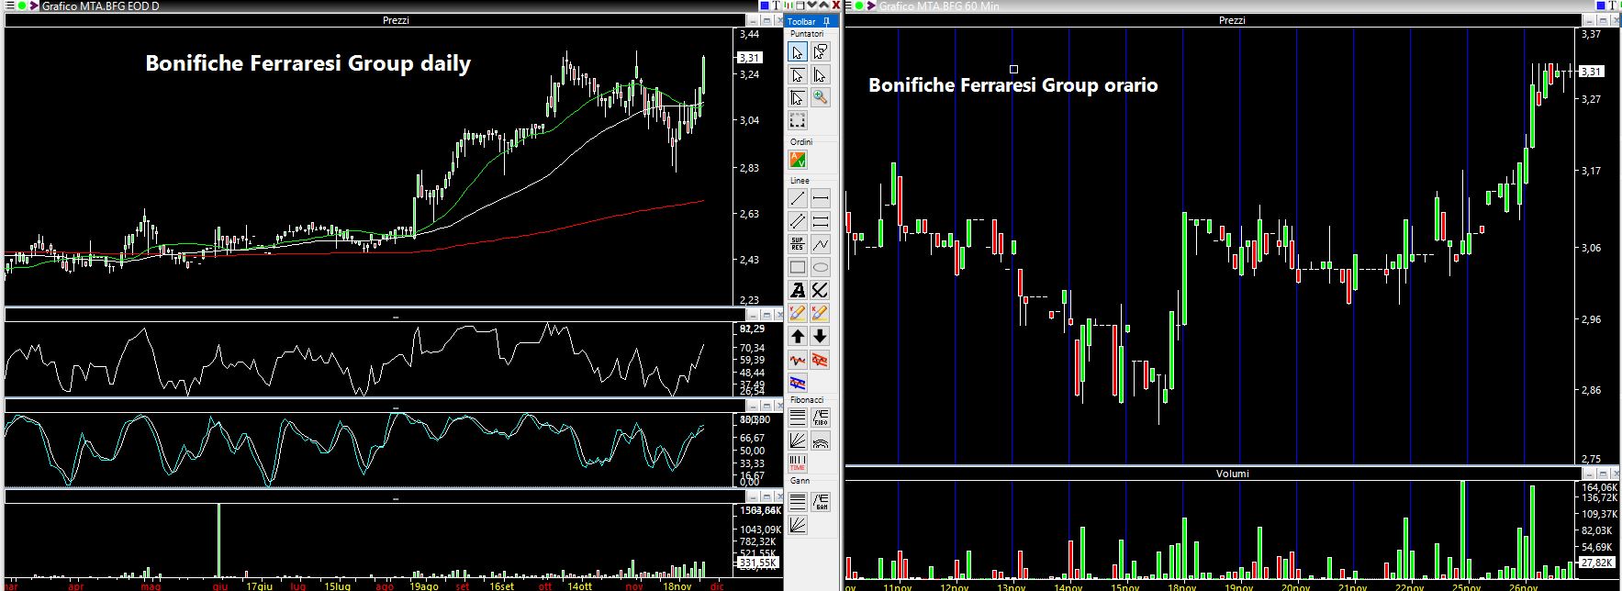Select the Fibonacci arcs tool
Image resolution: width=1622 pixels, height=591 pixels.
[821, 441]
